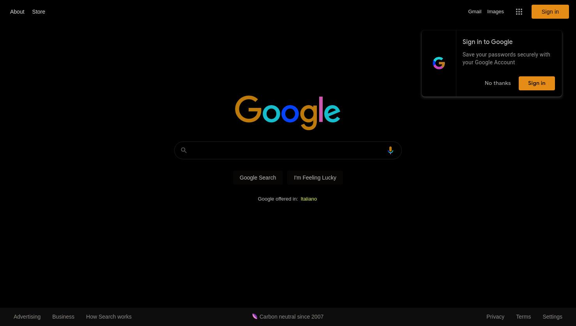
Task: Click the Google offered in label
Action: (x=278, y=199)
